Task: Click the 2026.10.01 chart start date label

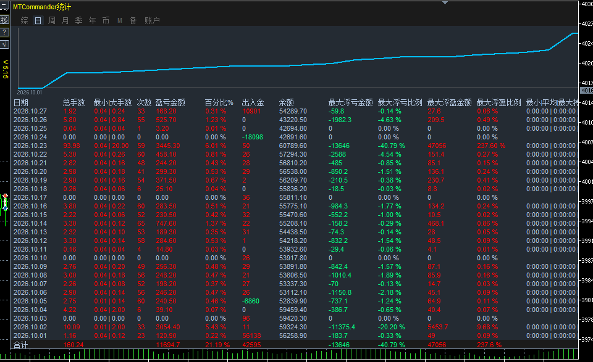Action: point(30,92)
